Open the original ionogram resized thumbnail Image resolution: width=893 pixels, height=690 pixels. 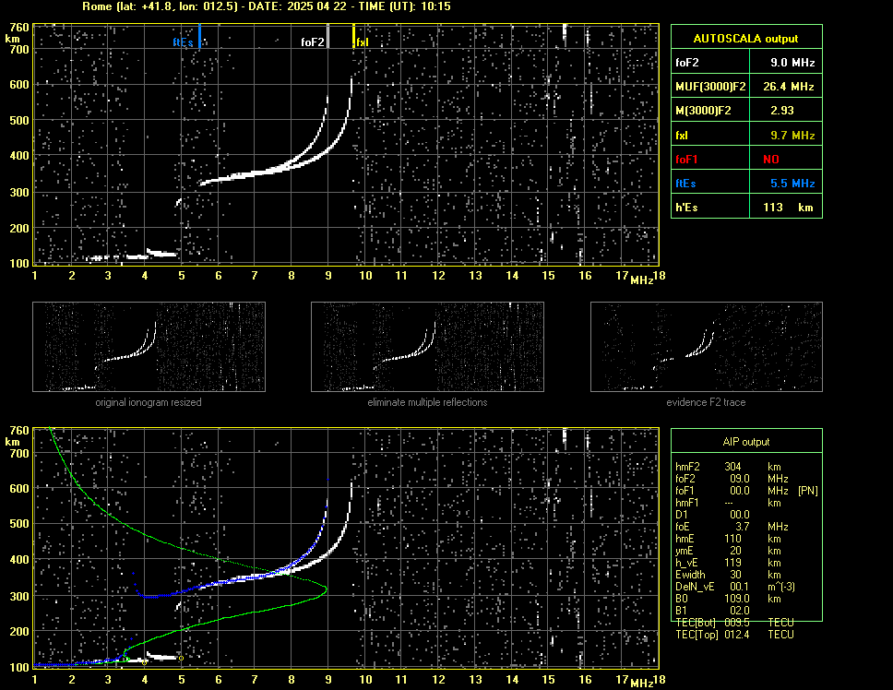149,347
